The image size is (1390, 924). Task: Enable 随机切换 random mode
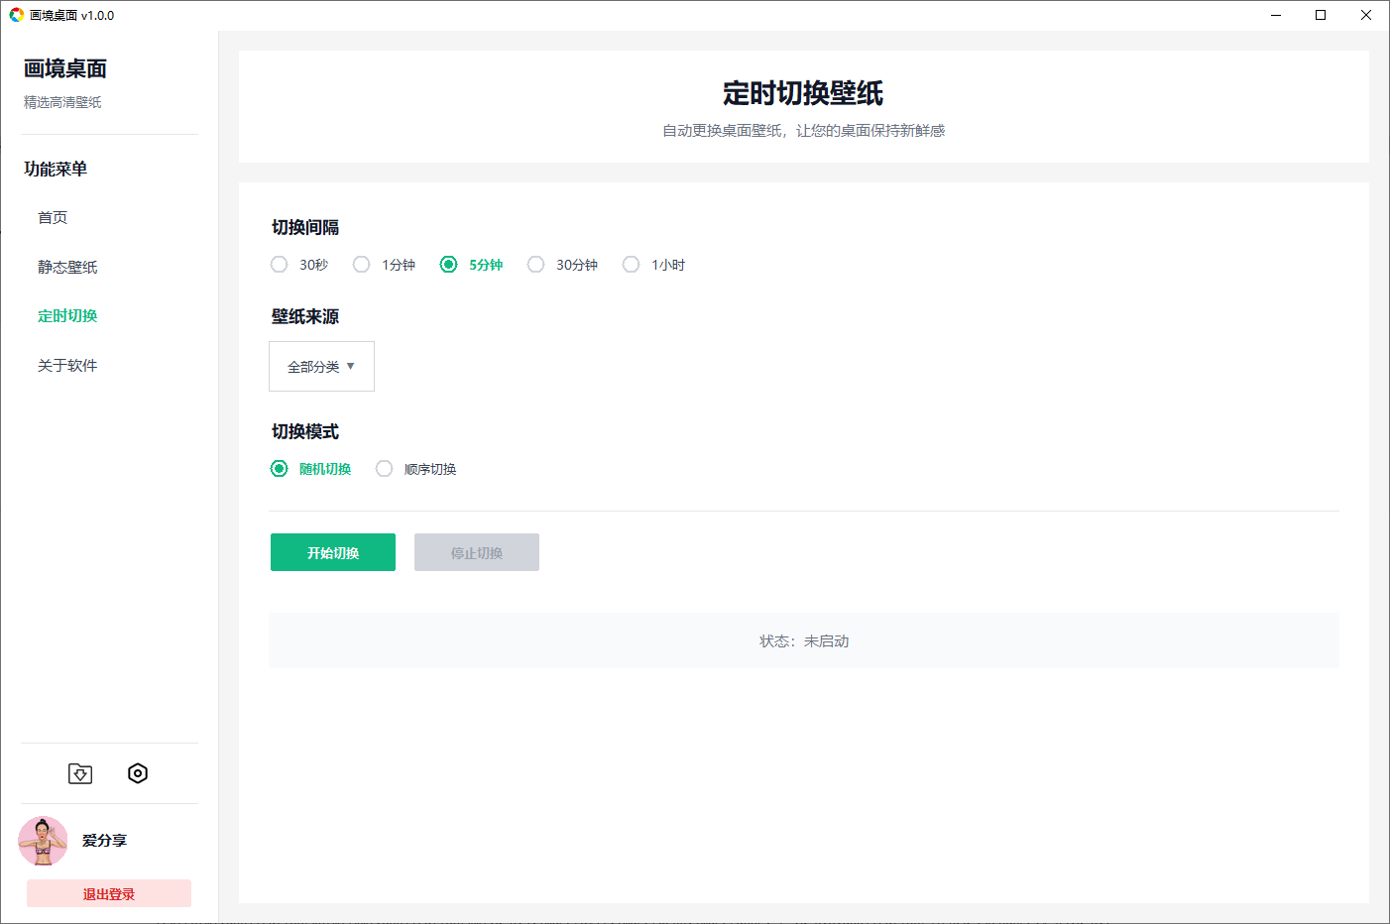pos(280,469)
